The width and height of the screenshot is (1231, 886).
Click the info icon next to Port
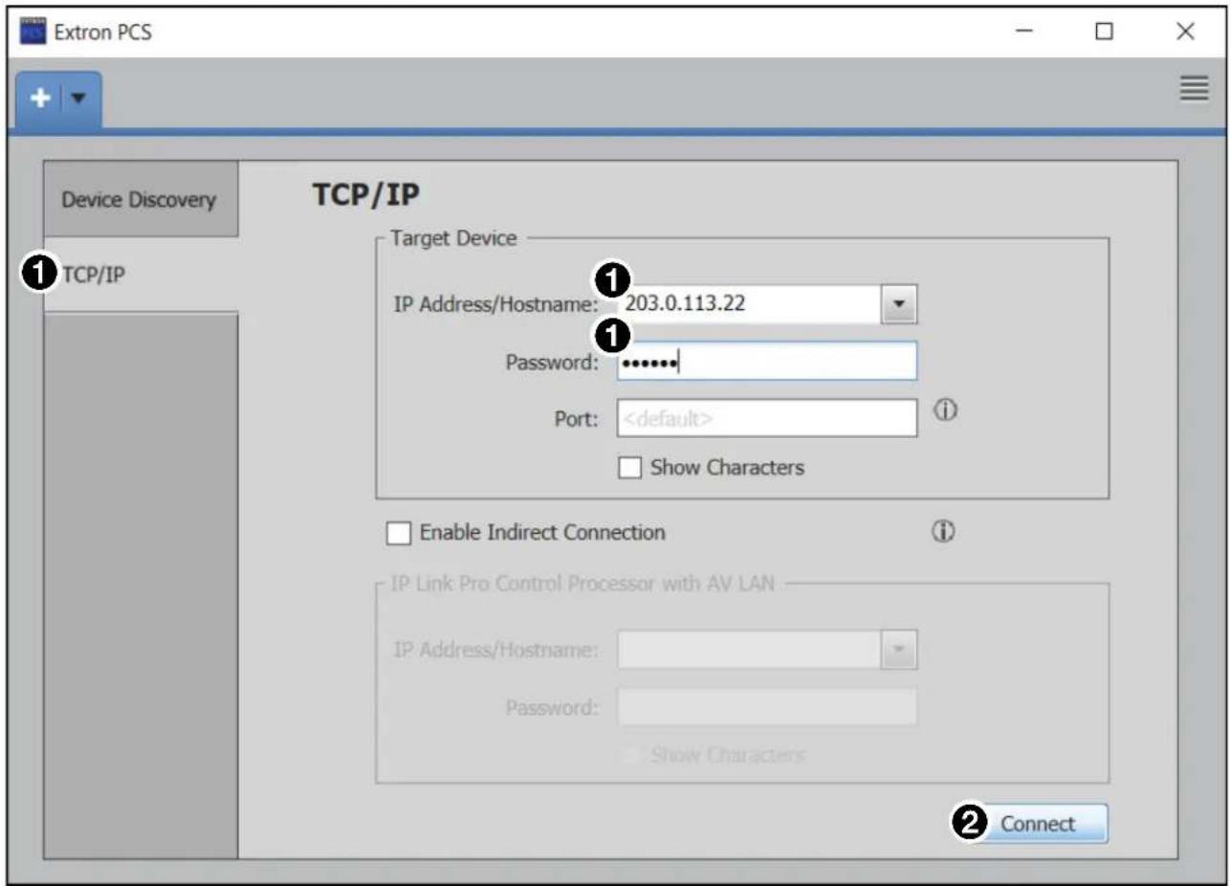pyautogui.click(x=945, y=411)
